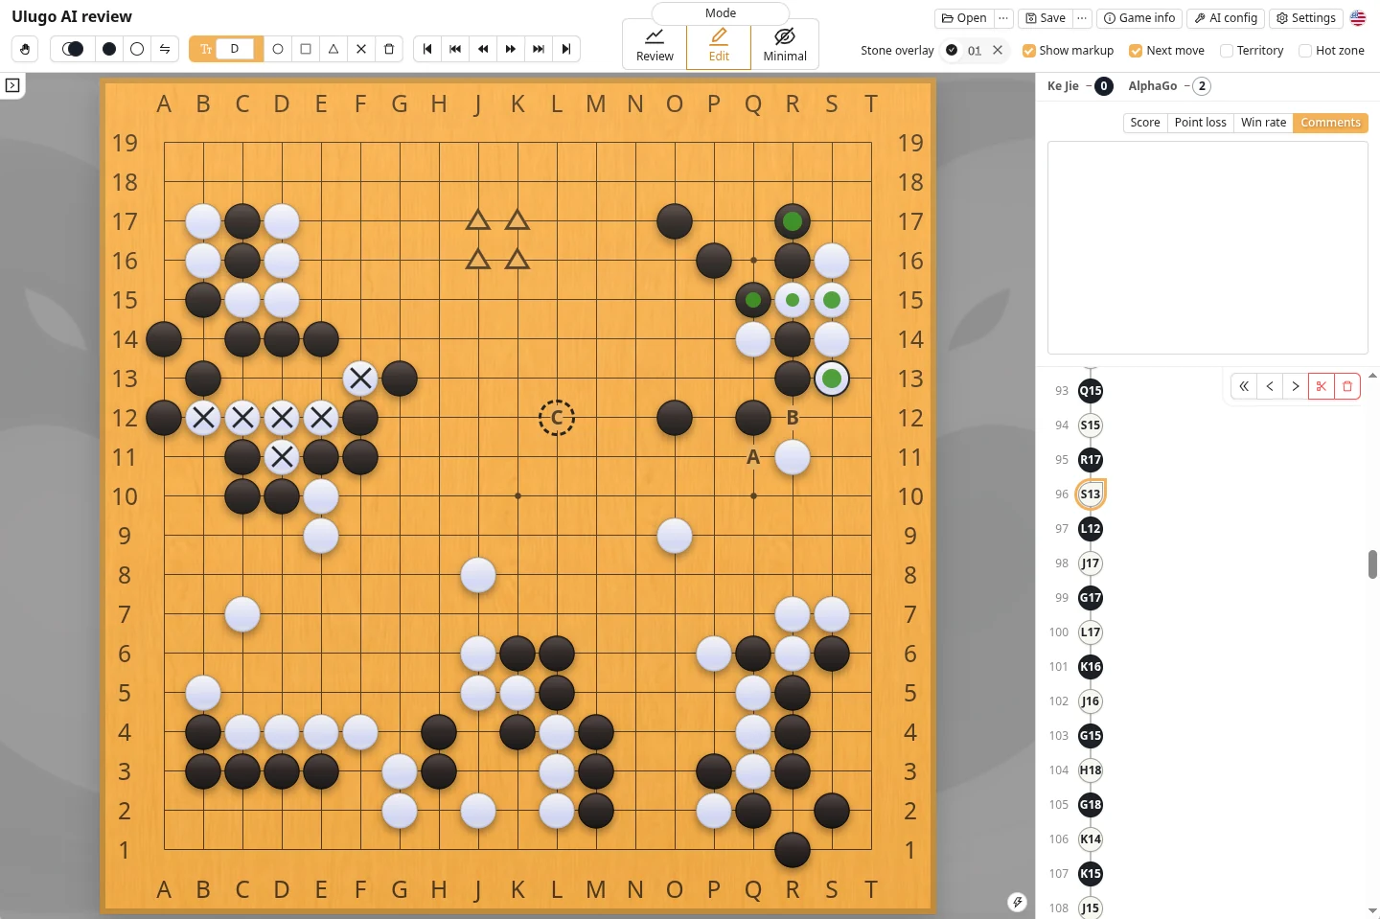Select the square markup tool
Viewport: 1380px width, 919px height.
[306, 49]
